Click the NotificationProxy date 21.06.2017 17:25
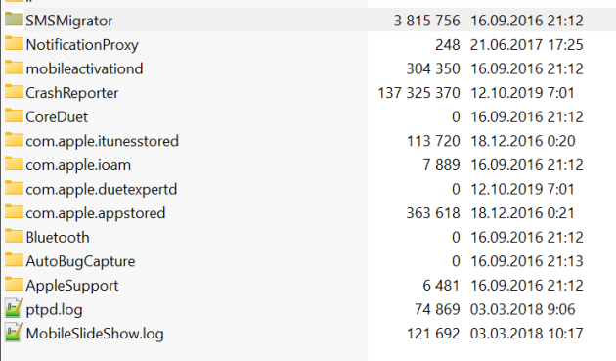The width and height of the screenshot is (616, 361). pyautogui.click(x=526, y=45)
